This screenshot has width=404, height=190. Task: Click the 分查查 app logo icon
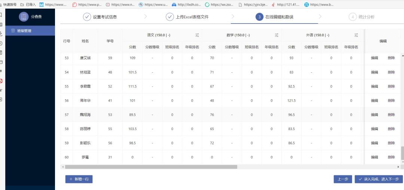tap(24, 17)
